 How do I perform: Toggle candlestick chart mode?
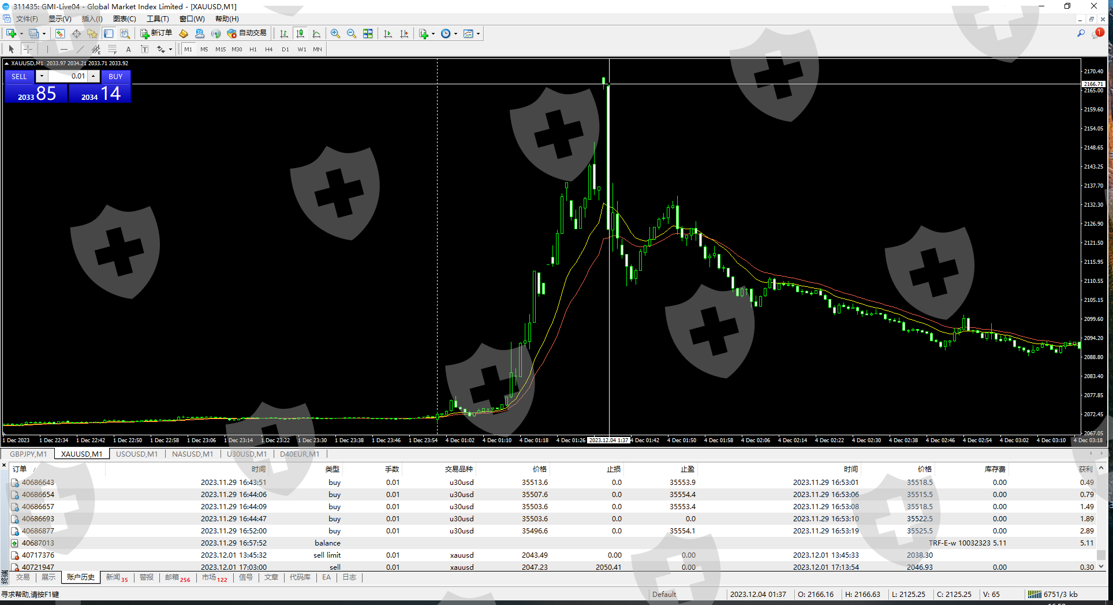click(300, 33)
